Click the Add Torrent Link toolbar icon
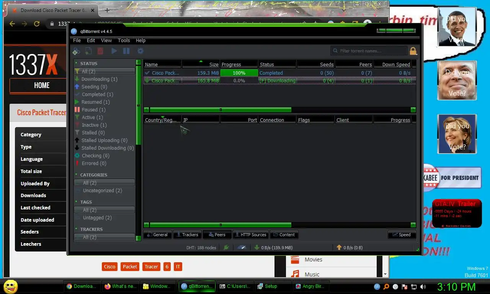490x294 pixels. [x=76, y=51]
